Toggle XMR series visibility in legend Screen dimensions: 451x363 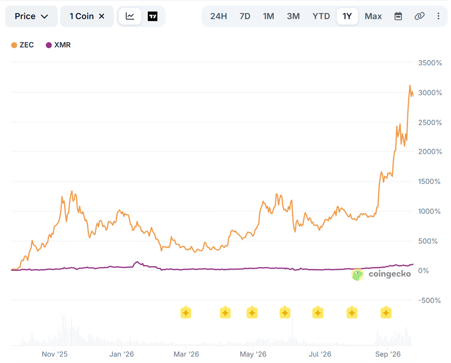[x=58, y=45]
